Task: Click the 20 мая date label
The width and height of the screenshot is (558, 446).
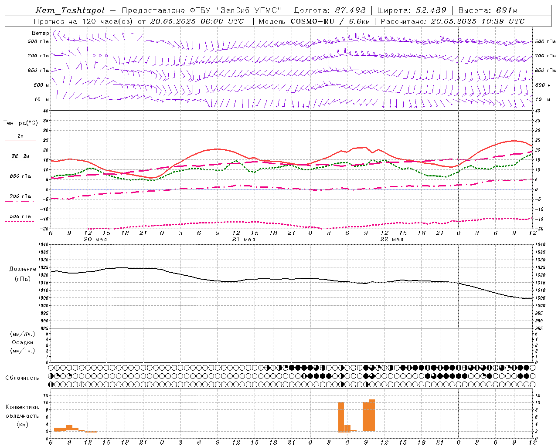Action: 95,240
